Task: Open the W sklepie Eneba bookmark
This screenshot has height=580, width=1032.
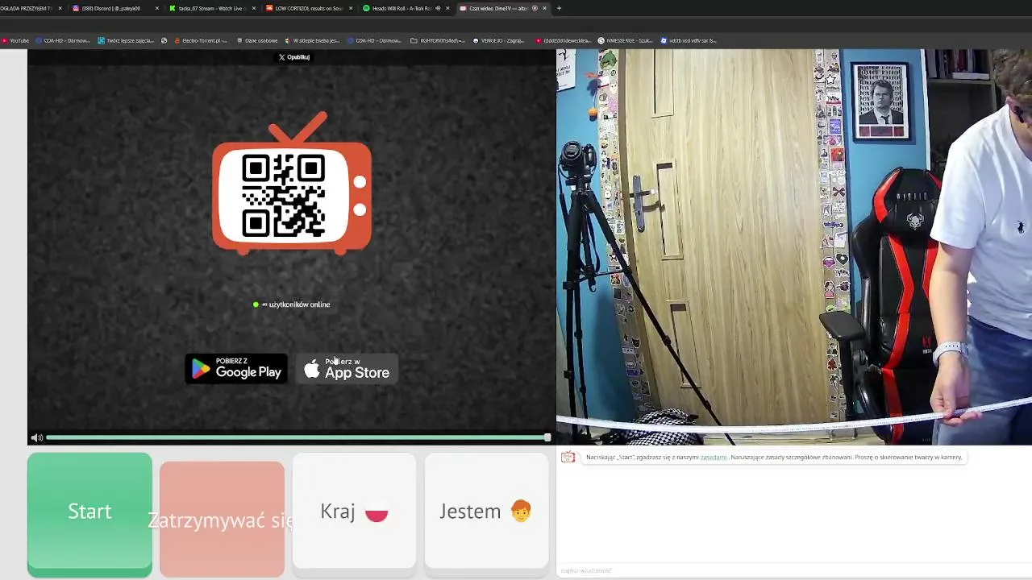Action: (312, 40)
